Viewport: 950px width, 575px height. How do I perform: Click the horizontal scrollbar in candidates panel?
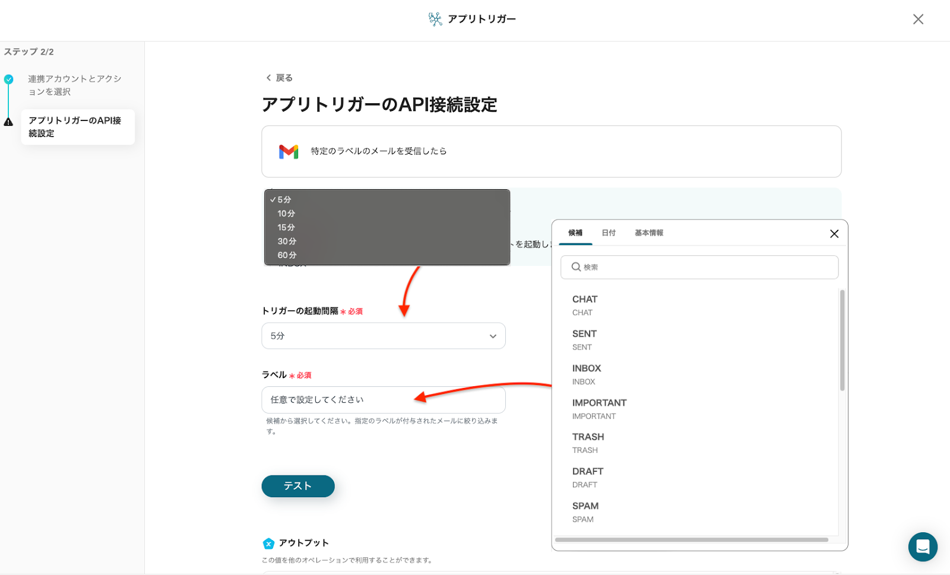click(x=691, y=540)
